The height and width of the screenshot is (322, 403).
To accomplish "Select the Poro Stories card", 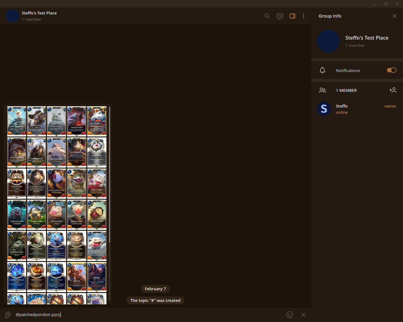I will click(x=17, y=183).
